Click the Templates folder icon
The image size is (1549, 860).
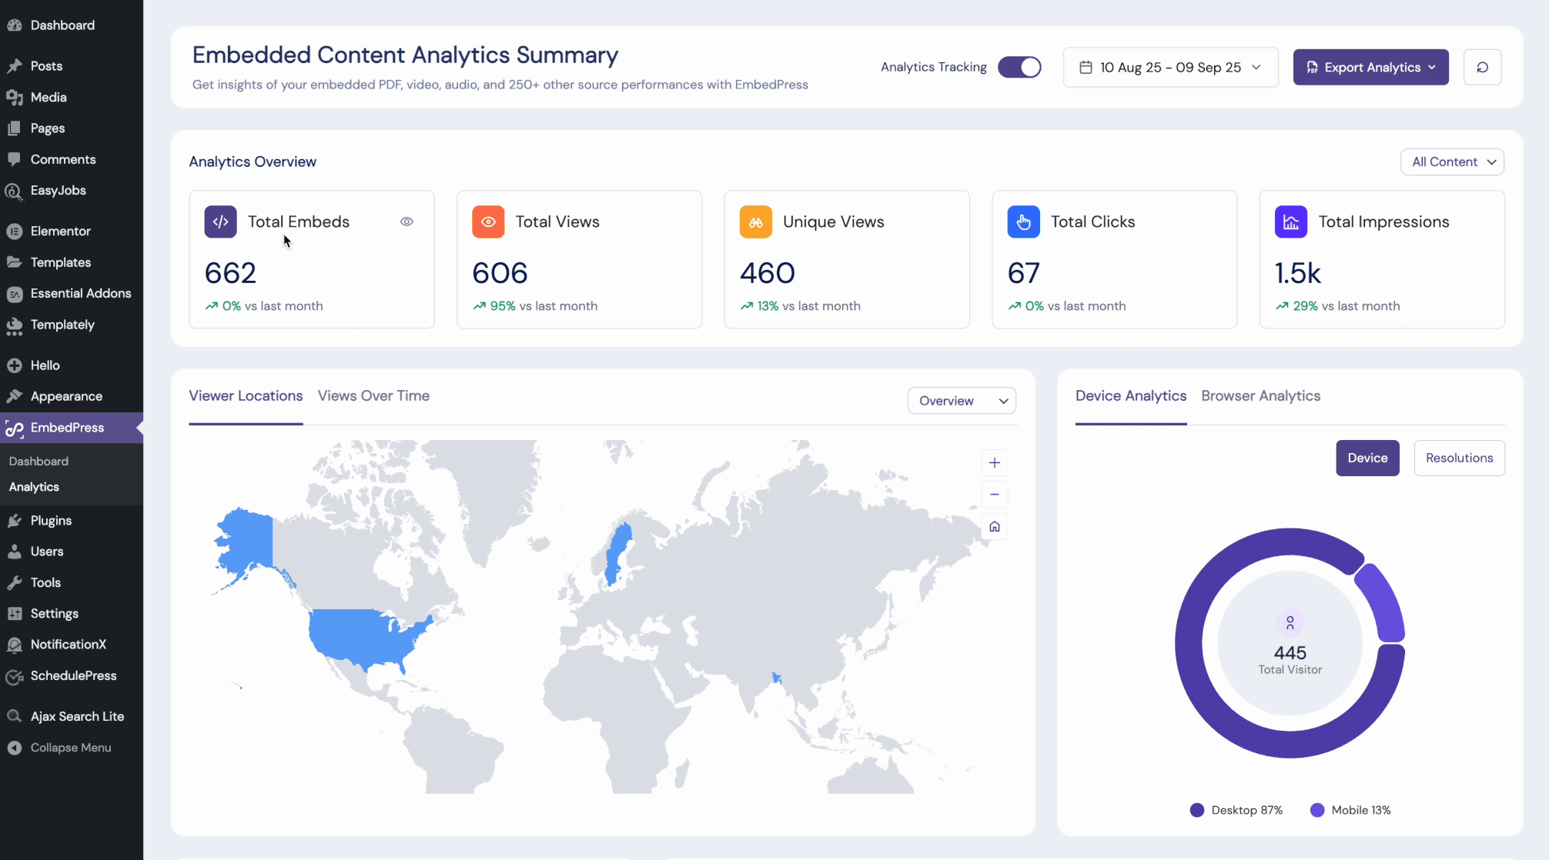(14, 262)
